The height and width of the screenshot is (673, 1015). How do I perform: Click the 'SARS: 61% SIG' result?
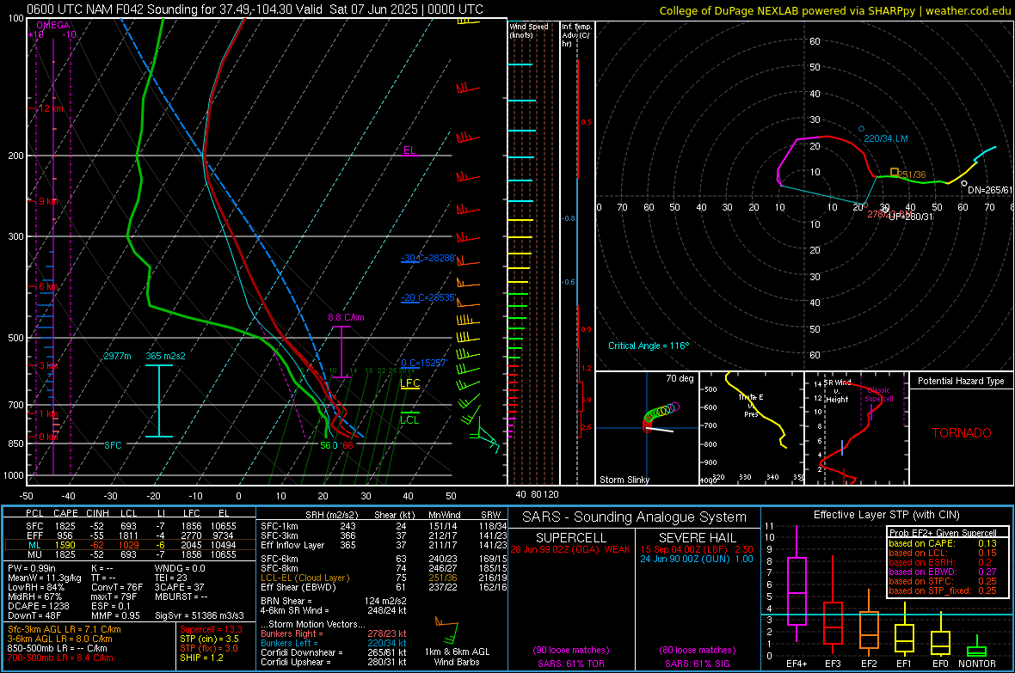(697, 664)
